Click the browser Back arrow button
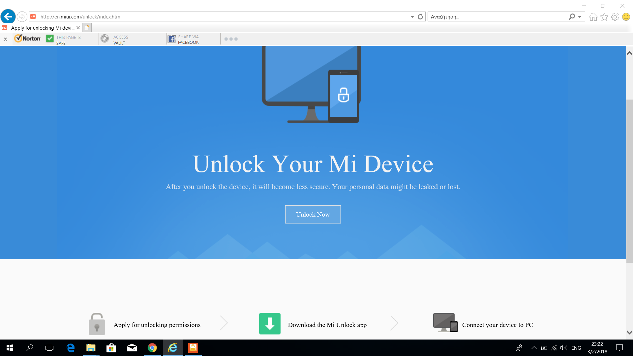 point(8,16)
